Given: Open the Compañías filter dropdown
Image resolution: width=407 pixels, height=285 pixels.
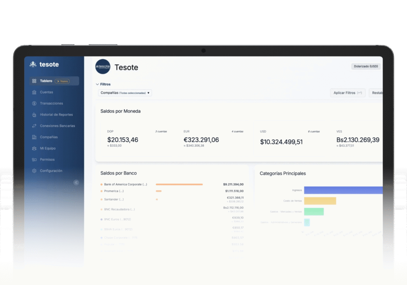Looking at the screenshot, I should pyautogui.click(x=125, y=93).
